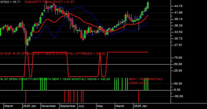This screenshot has height=109, width=207.
Task: Click the March label preceding 2020 Jan
Action: 9,106
